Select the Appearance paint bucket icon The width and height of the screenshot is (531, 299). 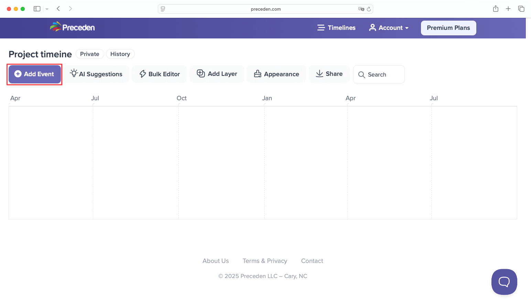[258, 74]
